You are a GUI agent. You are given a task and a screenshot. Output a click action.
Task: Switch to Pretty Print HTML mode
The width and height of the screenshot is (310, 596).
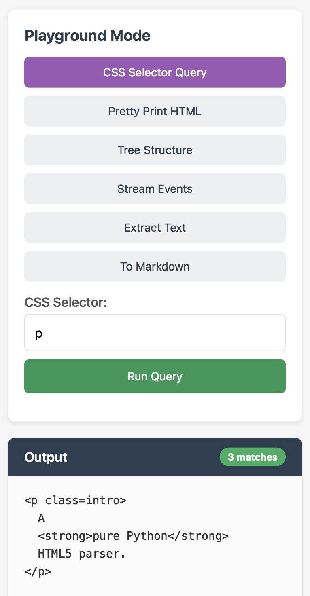coord(155,111)
